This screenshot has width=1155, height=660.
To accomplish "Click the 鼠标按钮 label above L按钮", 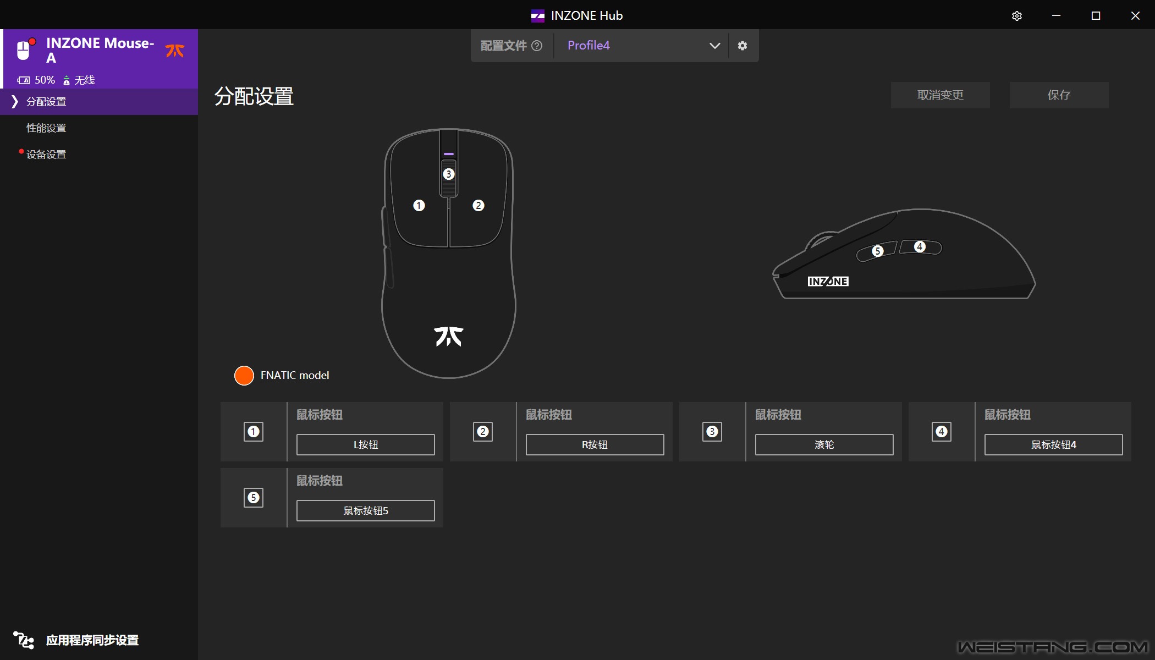I will (x=320, y=415).
